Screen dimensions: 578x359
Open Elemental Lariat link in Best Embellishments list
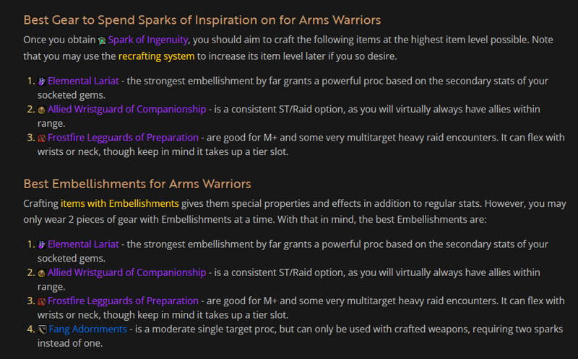tap(83, 244)
